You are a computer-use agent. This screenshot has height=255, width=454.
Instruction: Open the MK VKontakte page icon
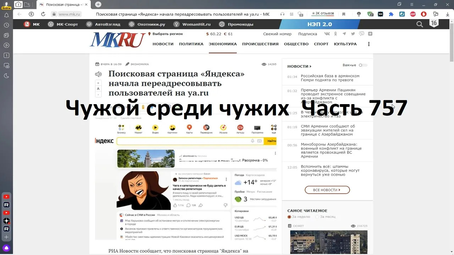(x=327, y=34)
